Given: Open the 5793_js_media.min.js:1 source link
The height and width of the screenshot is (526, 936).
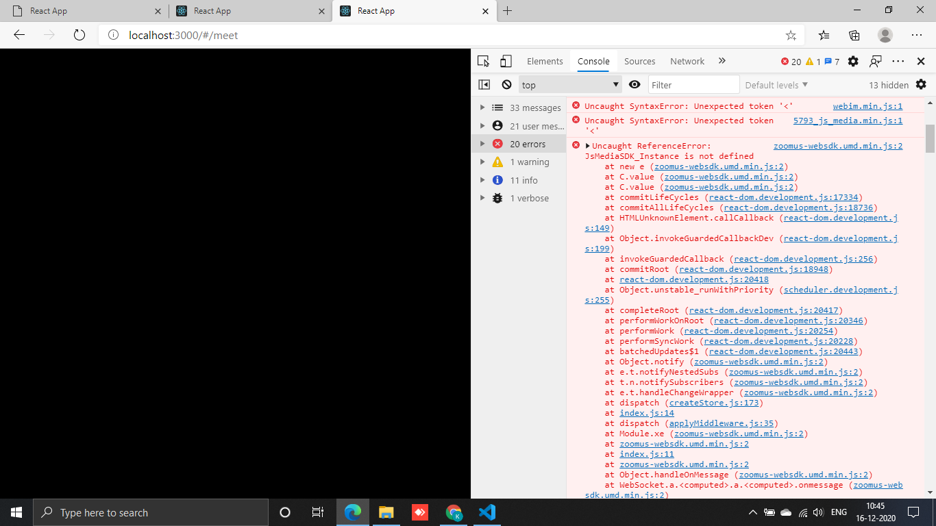Looking at the screenshot, I should [848, 121].
